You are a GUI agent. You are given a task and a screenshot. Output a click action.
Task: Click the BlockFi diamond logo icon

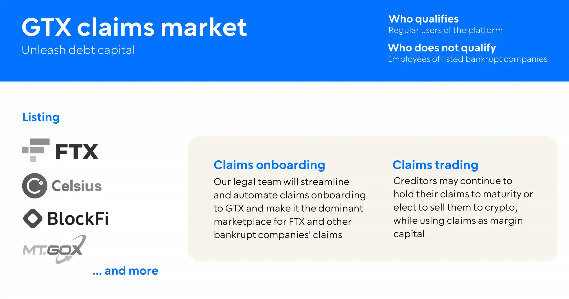click(33, 218)
